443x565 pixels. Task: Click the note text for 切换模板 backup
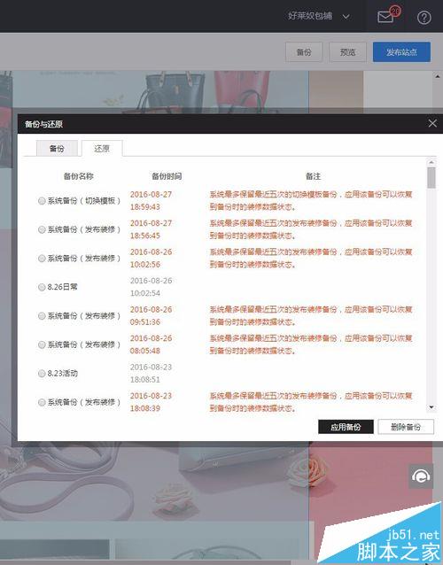click(311, 201)
